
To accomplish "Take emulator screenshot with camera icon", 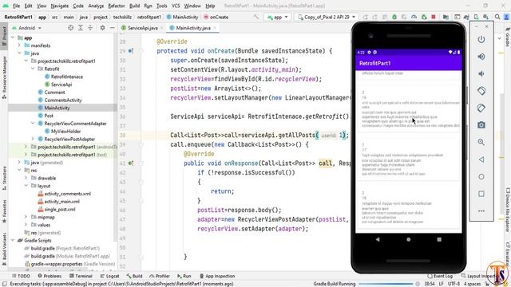I will click(x=481, y=125).
